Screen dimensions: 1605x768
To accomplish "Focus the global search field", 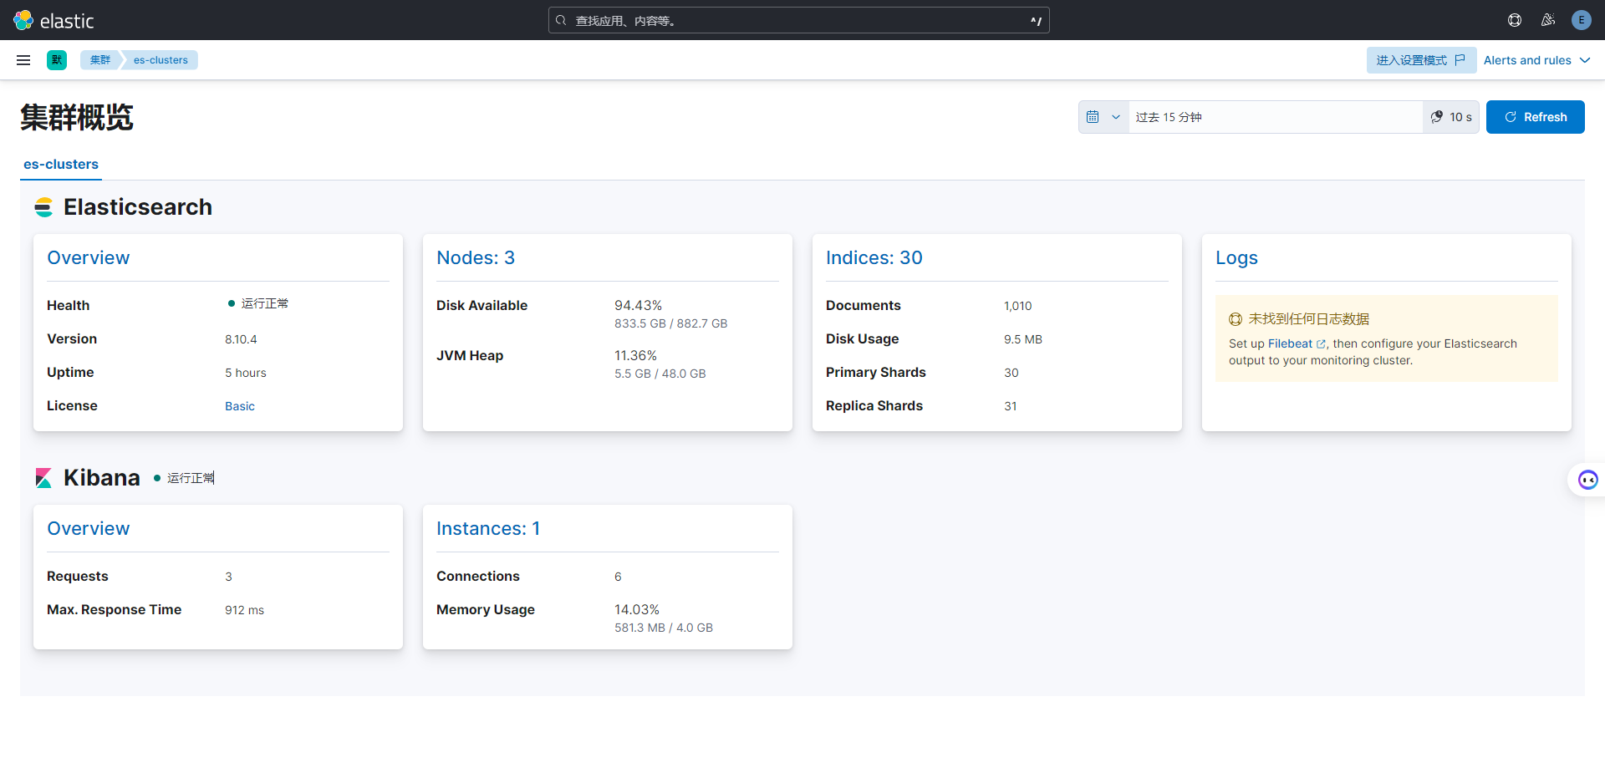I will [798, 20].
